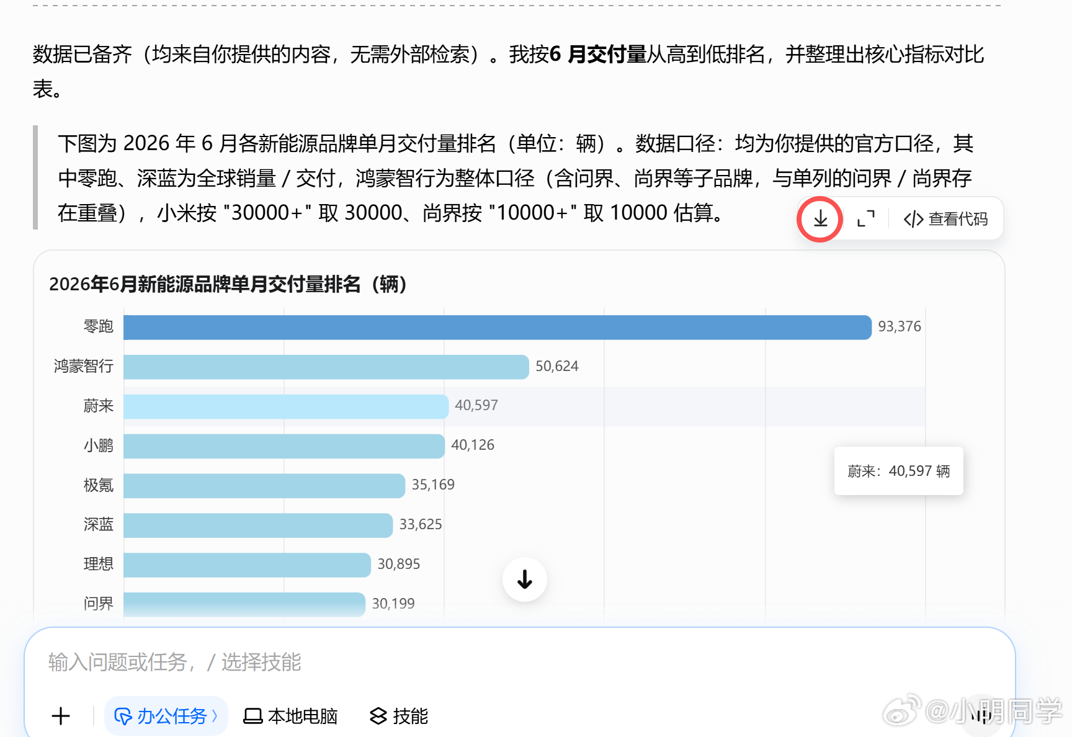
Task: Click the 极氪 axis label
Action: point(99,485)
